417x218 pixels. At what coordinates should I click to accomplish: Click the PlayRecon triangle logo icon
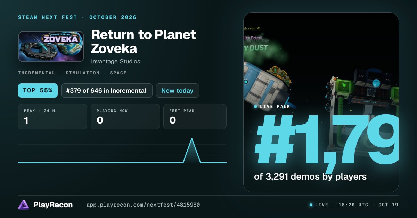(24, 205)
